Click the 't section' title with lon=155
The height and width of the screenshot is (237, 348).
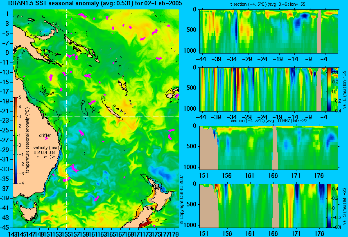pyautogui.click(x=267, y=4)
